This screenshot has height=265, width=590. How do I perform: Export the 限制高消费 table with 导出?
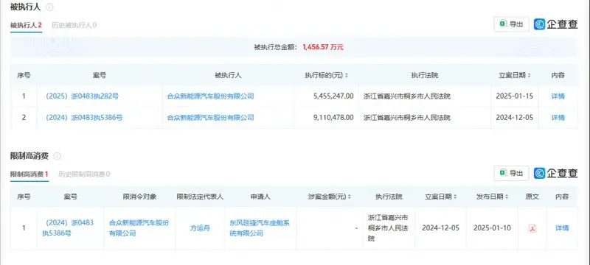(x=511, y=173)
